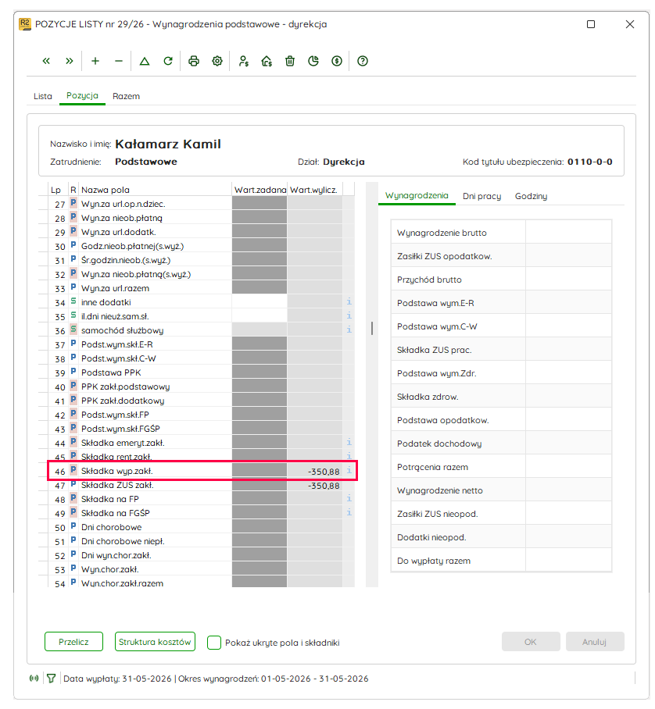The width and height of the screenshot is (655, 709).
Task: Go to the next position with double-right arrows
Action: pyautogui.click(x=70, y=61)
